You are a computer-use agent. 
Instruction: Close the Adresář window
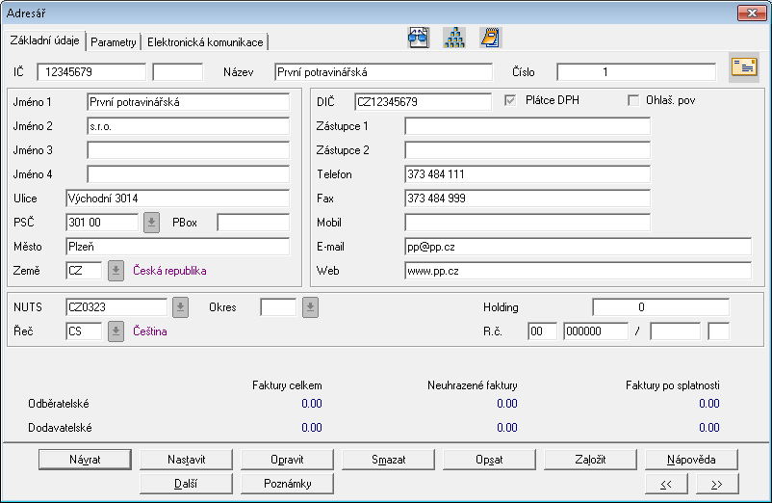pyautogui.click(x=750, y=13)
